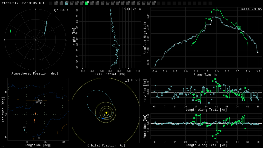The height and width of the screenshot is (148, 263).
Task: Click the Z zenith label at polar center
Action: point(35,40)
